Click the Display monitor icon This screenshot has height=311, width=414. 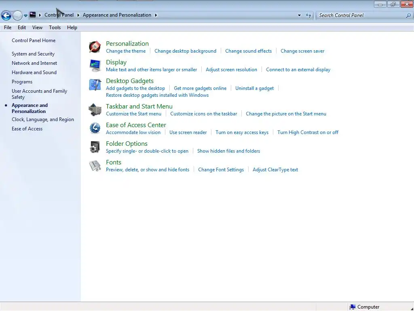(95, 65)
